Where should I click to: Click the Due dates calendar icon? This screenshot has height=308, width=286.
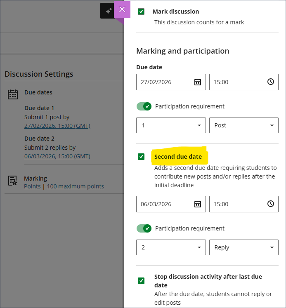(13, 94)
